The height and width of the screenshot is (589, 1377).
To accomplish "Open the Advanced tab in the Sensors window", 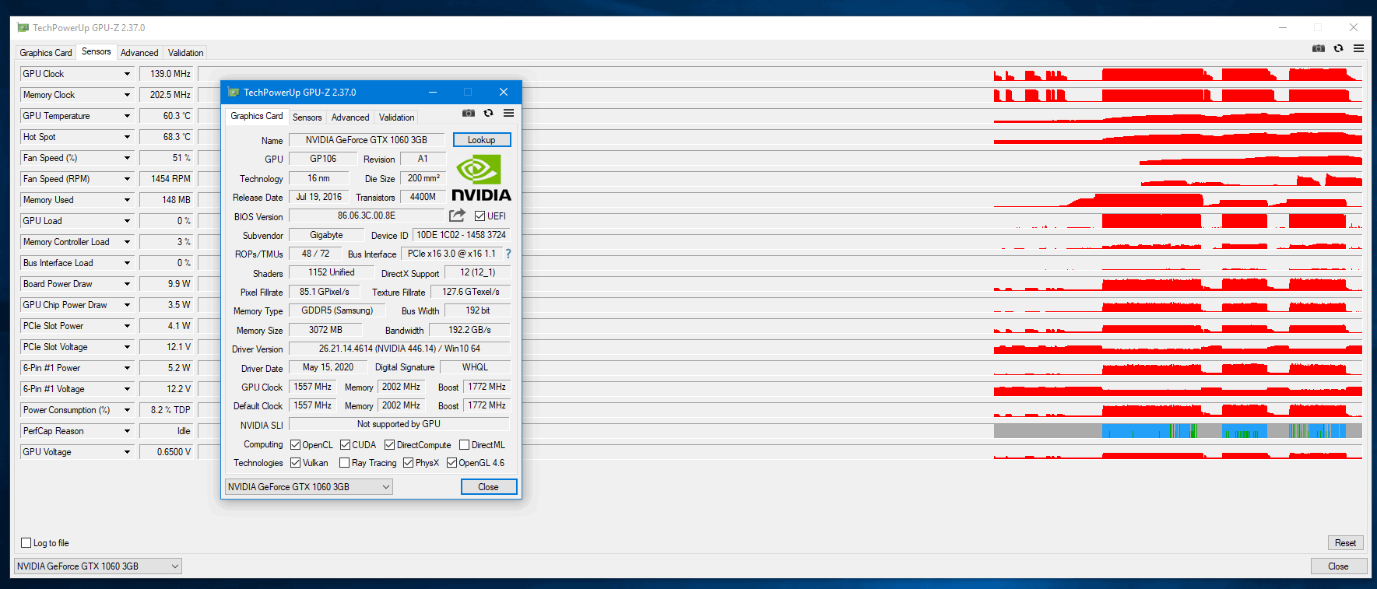I will coord(139,53).
